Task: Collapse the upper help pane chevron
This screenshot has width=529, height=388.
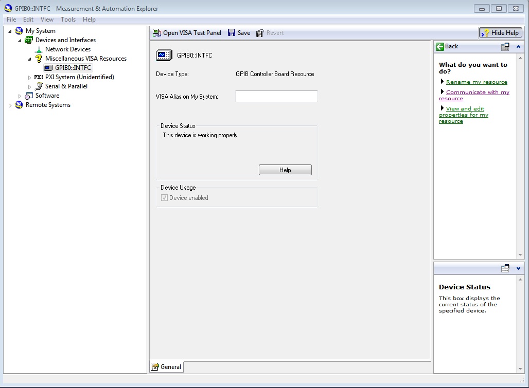Action: [x=518, y=47]
